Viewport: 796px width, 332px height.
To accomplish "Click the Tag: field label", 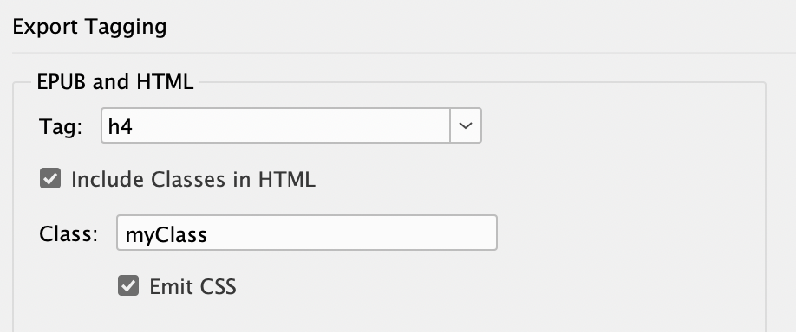I will 61,126.
